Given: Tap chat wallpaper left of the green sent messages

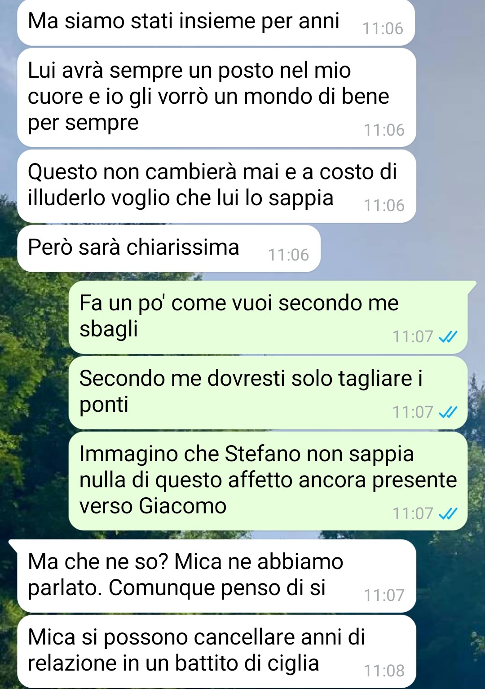Looking at the screenshot, I should (34, 404).
